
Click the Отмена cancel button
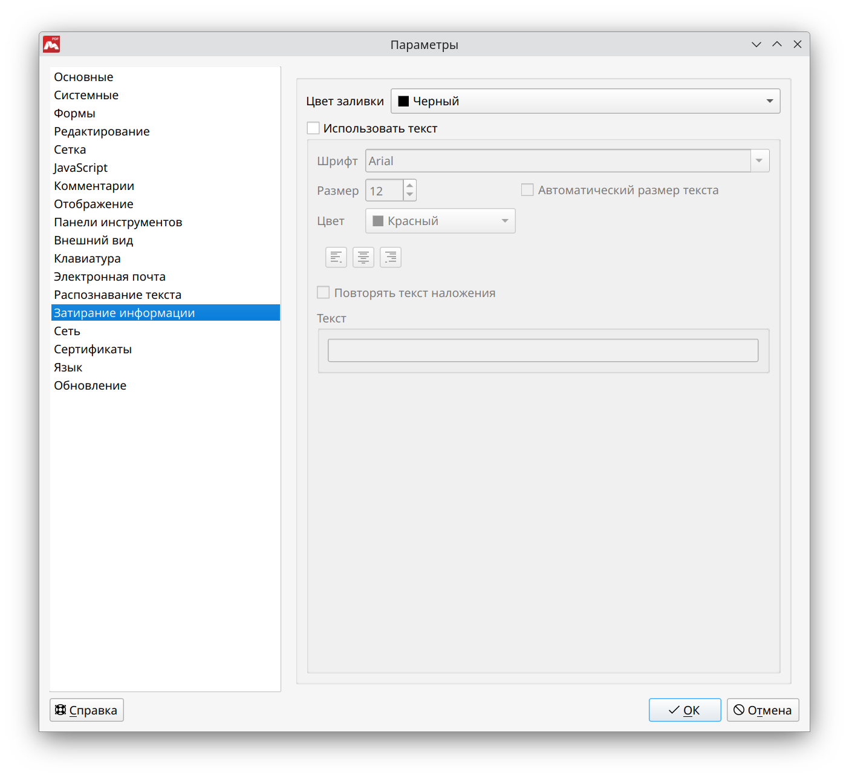(x=763, y=710)
